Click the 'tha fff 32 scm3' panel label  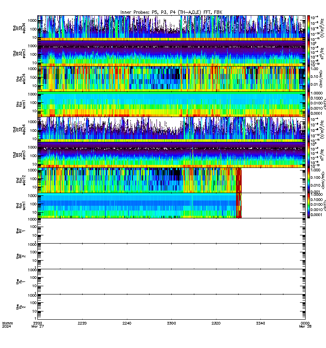(x=19, y=54)
